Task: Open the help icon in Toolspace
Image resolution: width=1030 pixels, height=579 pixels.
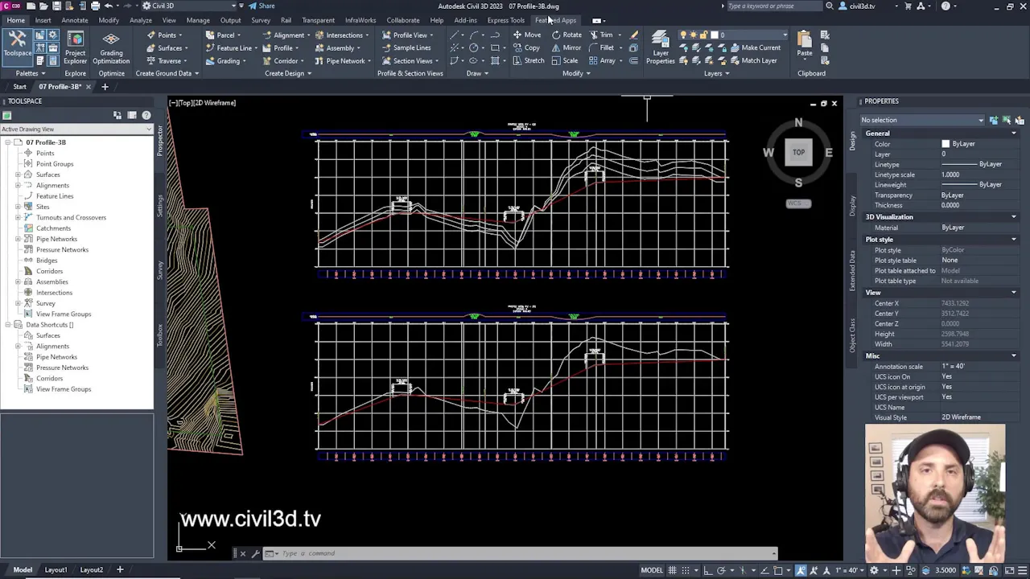Action: pyautogui.click(x=146, y=115)
